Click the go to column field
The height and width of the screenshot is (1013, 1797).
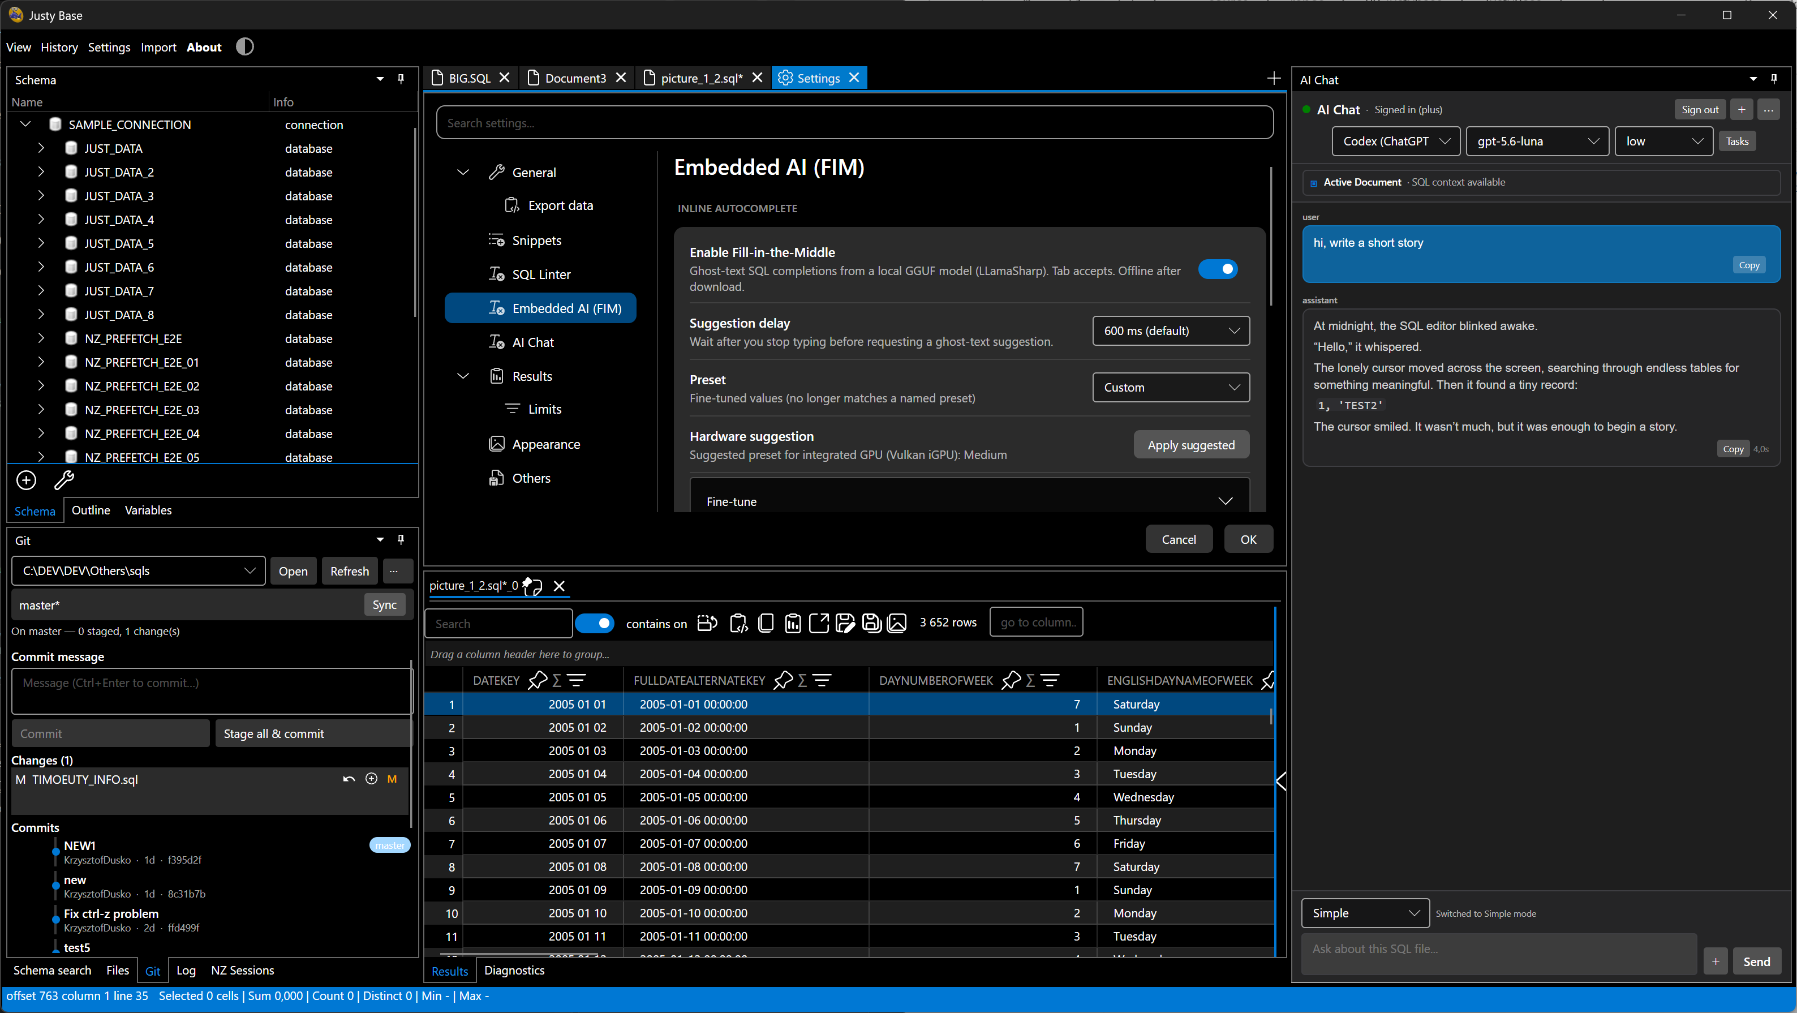tap(1036, 623)
